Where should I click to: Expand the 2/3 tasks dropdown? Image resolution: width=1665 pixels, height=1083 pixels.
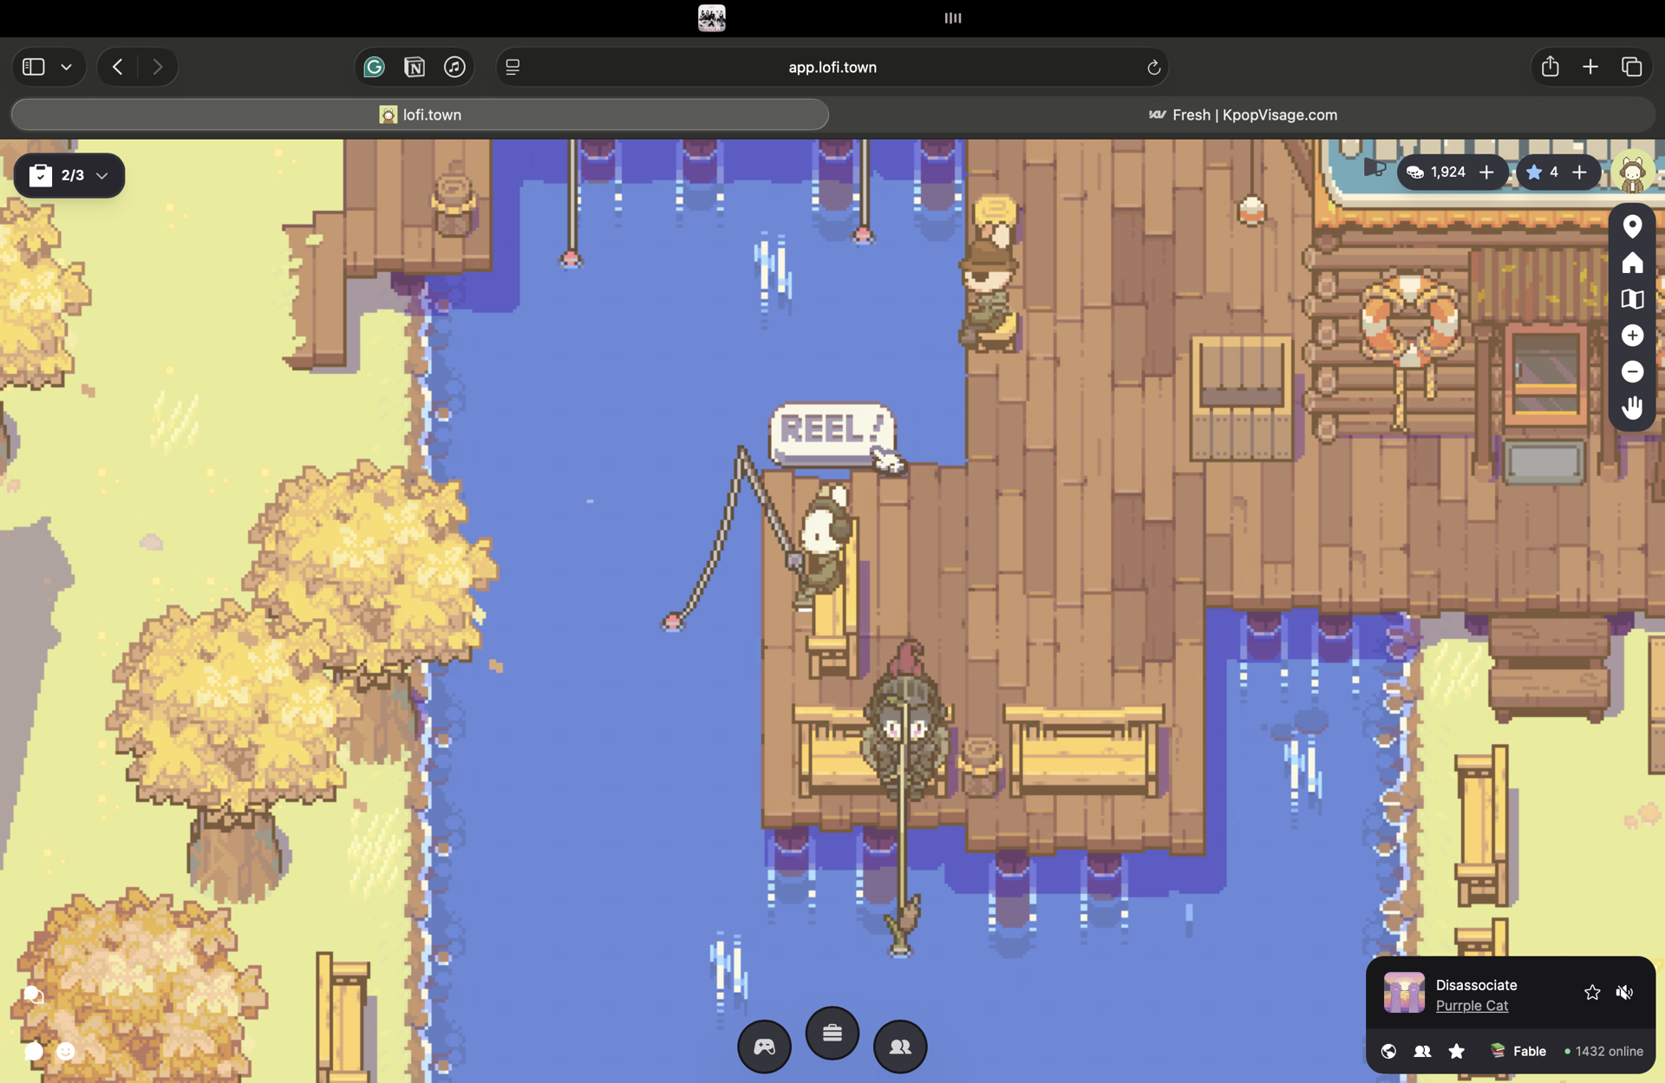tap(69, 175)
